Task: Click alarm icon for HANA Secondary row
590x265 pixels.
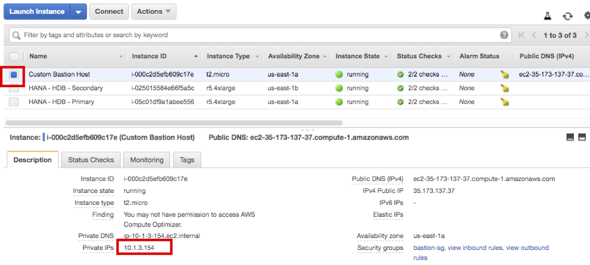Action: (x=505, y=88)
